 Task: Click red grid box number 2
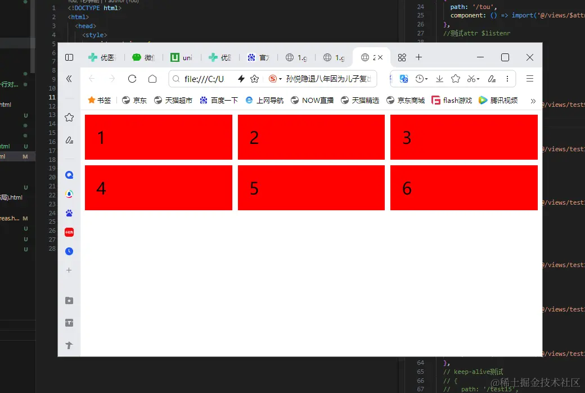click(x=311, y=137)
